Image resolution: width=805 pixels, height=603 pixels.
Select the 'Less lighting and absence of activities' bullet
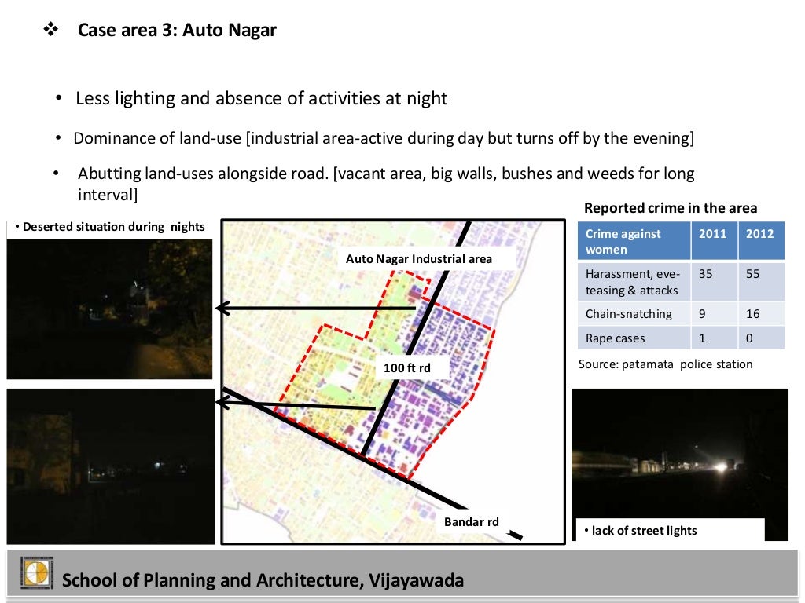click(x=261, y=98)
